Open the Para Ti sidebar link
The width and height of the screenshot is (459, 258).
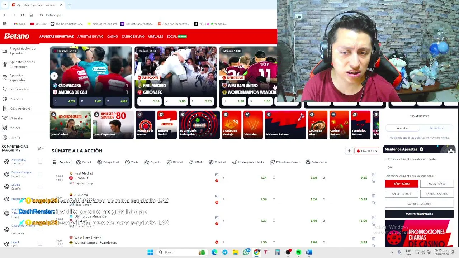pyautogui.click(x=15, y=138)
